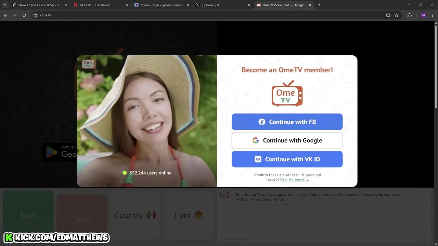Close the Agario tab
This screenshot has width=438, height=246.
coord(188,5)
